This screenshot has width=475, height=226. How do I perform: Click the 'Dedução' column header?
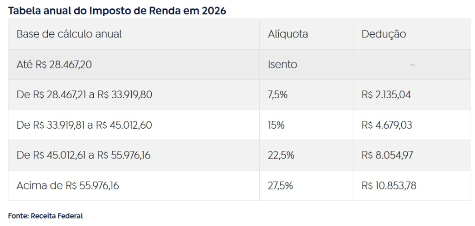tap(384, 34)
